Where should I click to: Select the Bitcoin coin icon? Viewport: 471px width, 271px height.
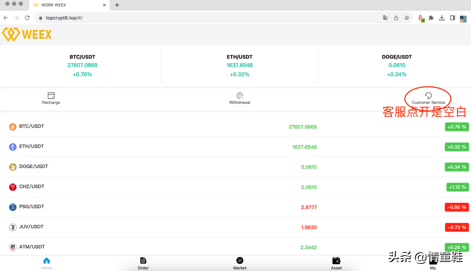13,127
